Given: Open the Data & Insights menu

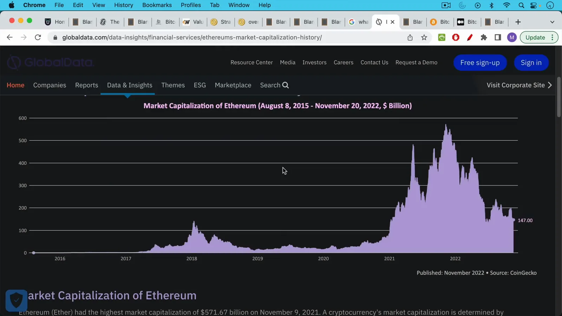Looking at the screenshot, I should (130, 85).
